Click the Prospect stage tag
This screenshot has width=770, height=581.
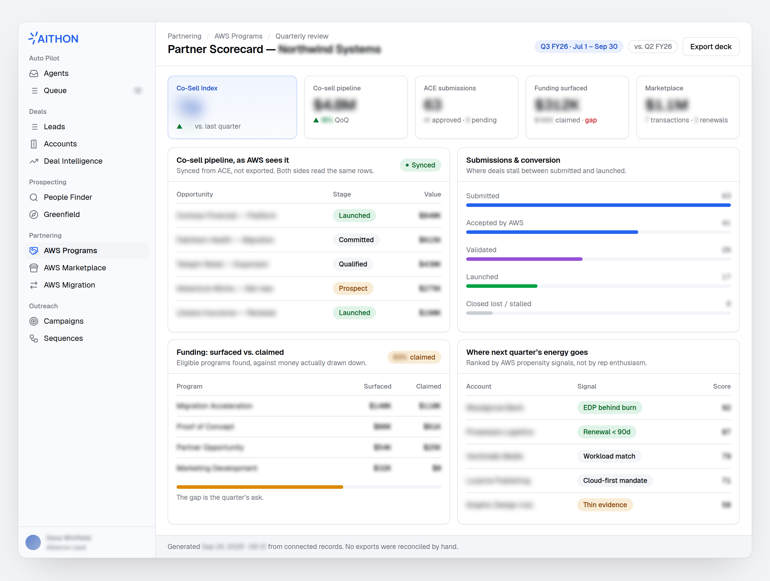(353, 288)
